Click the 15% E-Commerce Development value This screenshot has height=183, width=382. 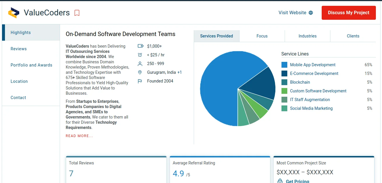point(368,73)
